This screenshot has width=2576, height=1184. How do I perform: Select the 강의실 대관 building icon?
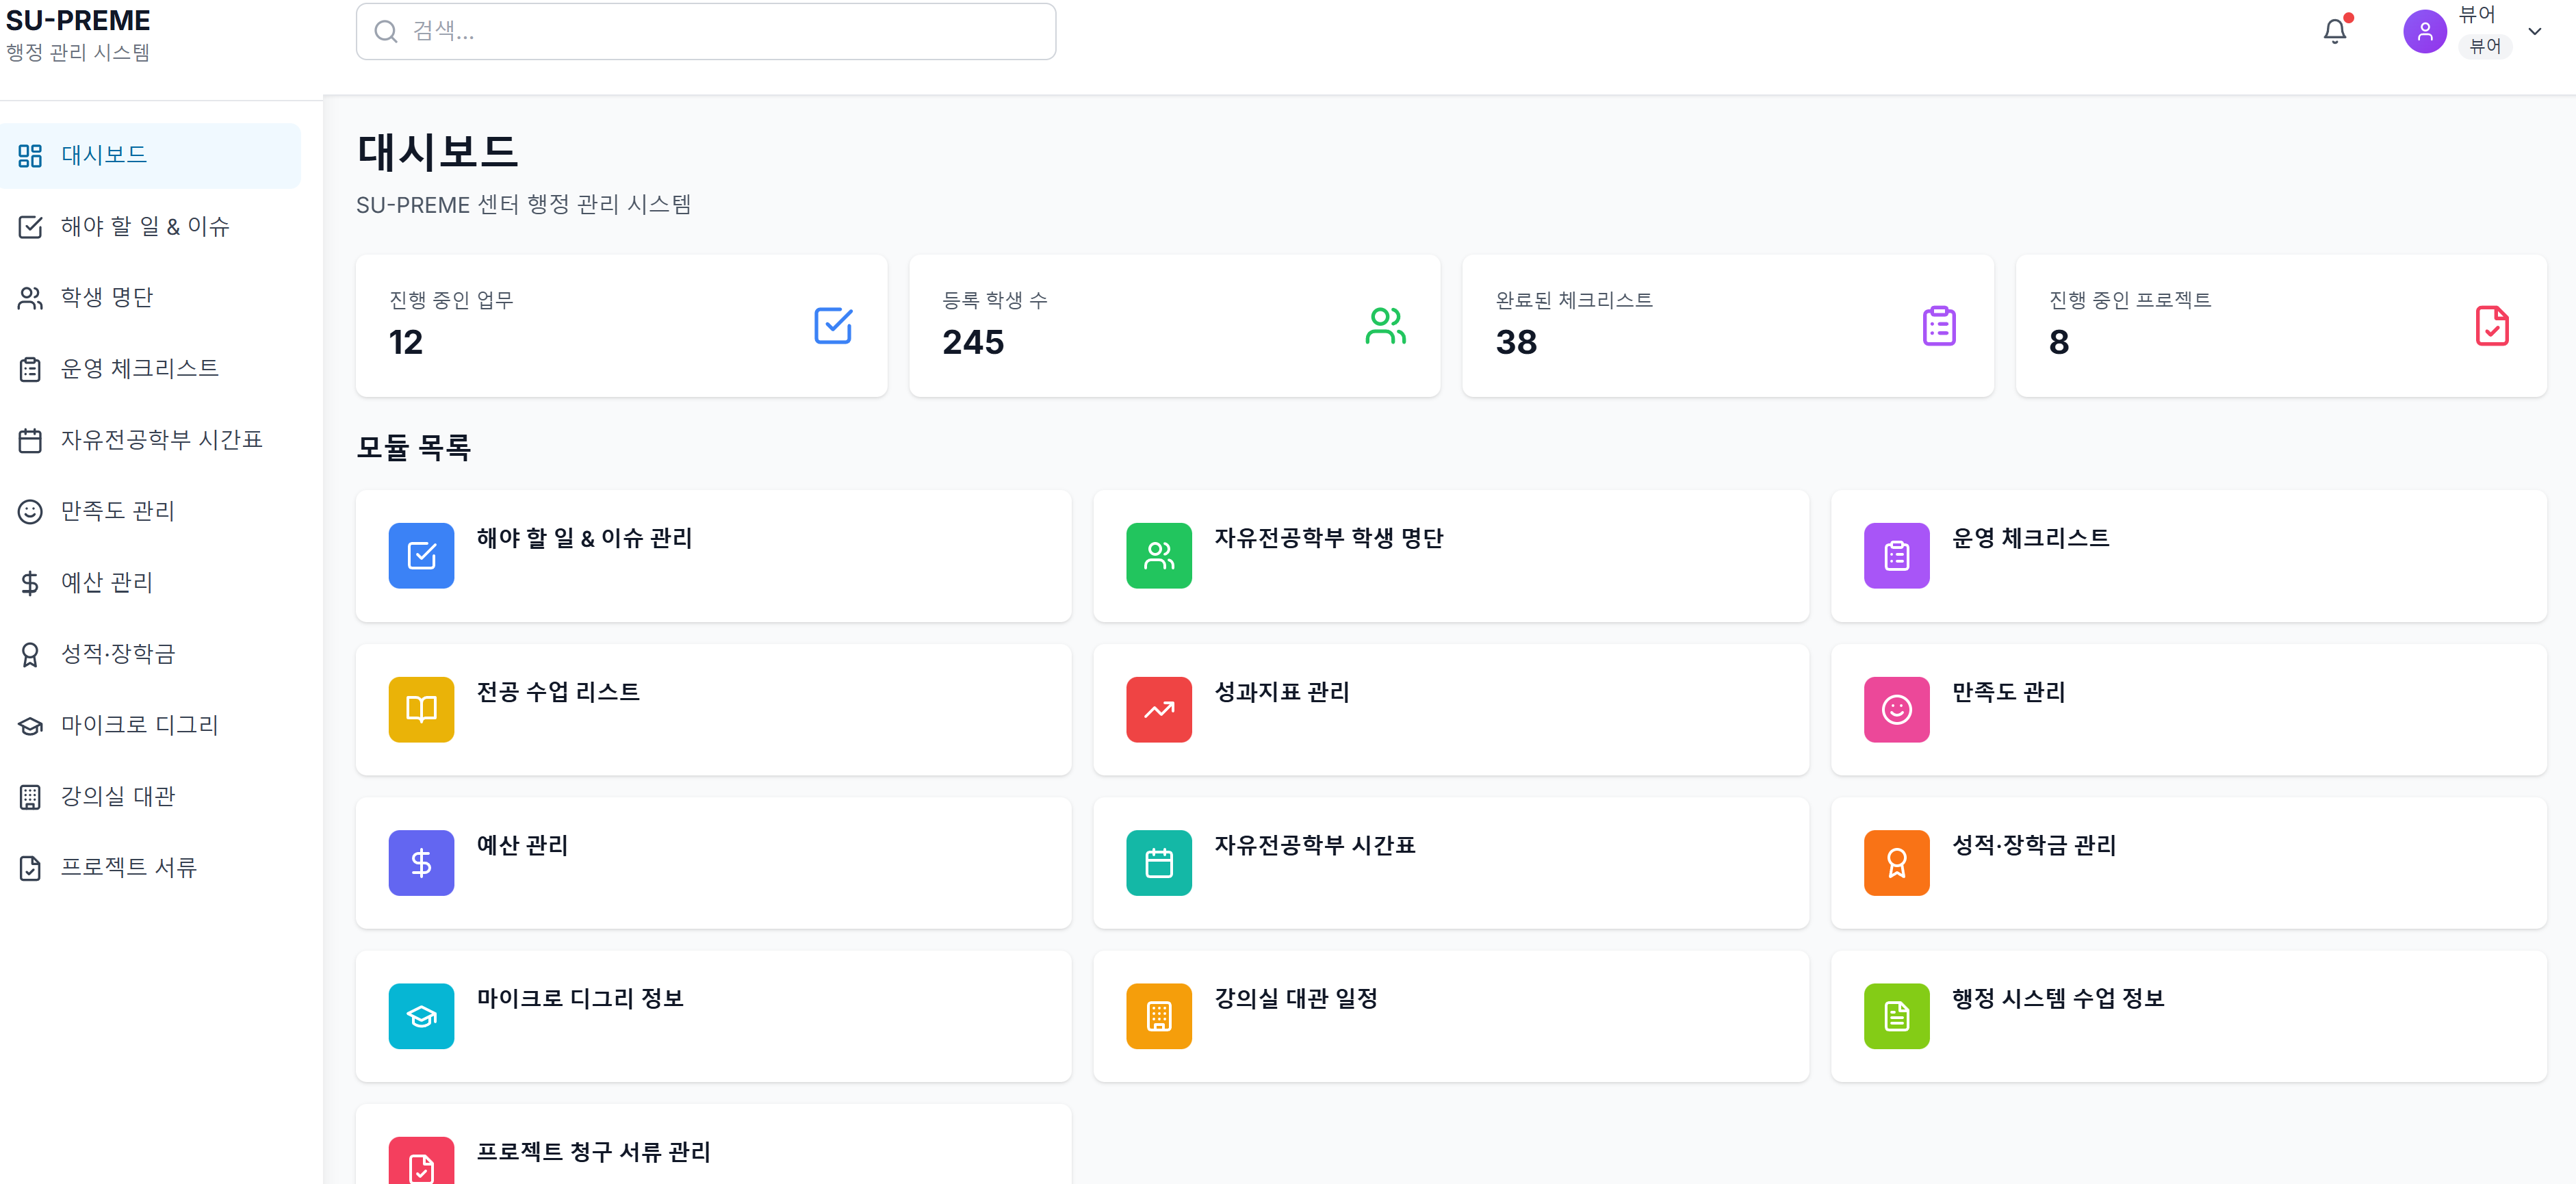[x=29, y=796]
